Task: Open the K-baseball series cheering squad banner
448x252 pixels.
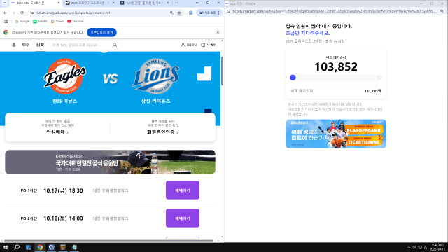Action: click(x=111, y=162)
